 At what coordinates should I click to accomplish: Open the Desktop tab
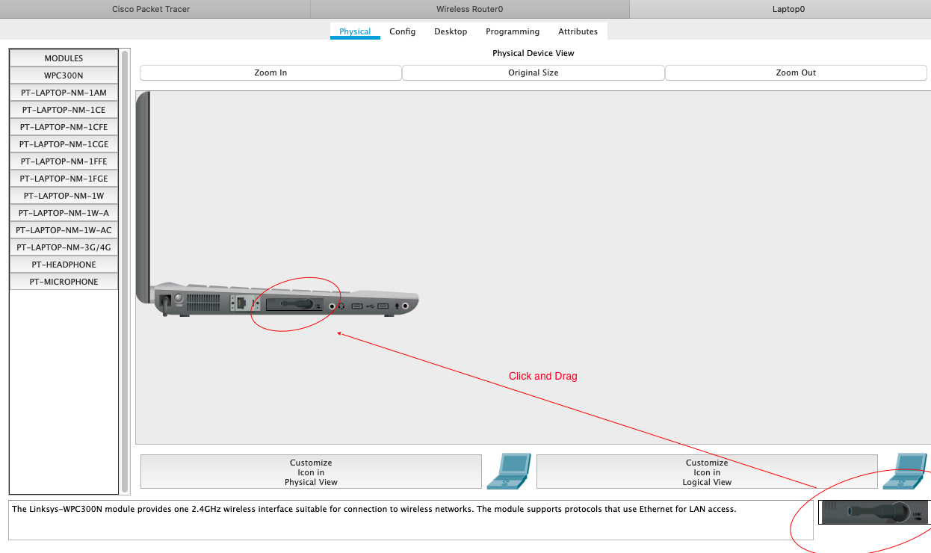pos(451,31)
